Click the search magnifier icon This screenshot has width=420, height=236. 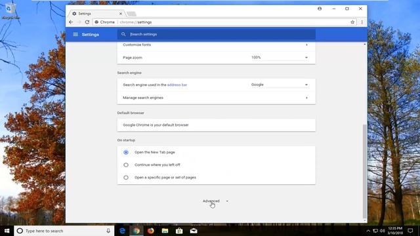click(123, 34)
